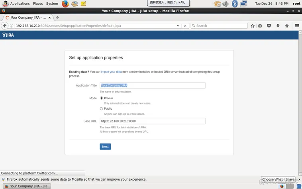
Task: Bookmark this page with star icon
Action: (253, 26)
